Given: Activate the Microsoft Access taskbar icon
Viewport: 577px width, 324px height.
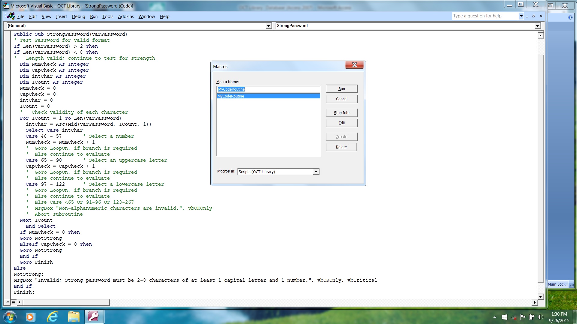Looking at the screenshot, I should click(x=93, y=317).
